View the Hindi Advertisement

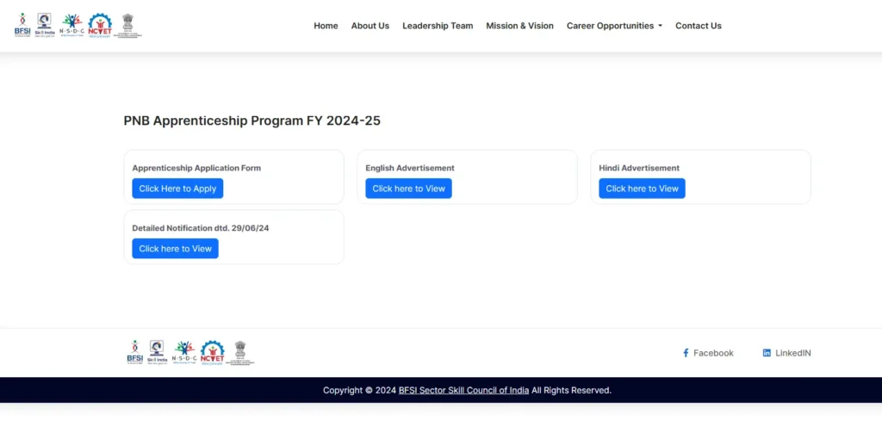(642, 189)
